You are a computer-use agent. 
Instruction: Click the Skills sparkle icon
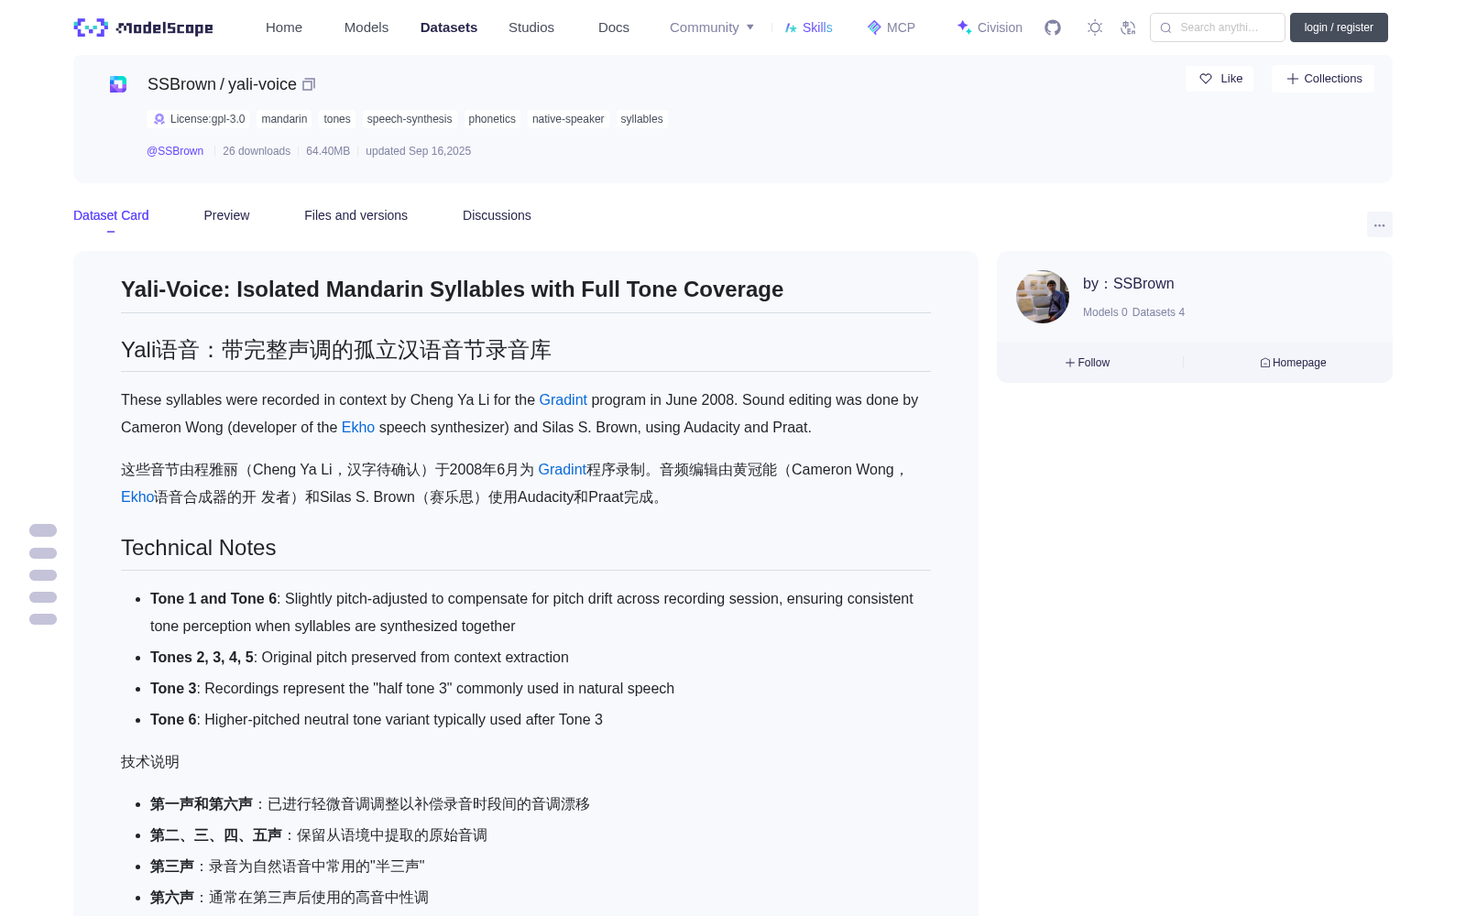tap(791, 27)
